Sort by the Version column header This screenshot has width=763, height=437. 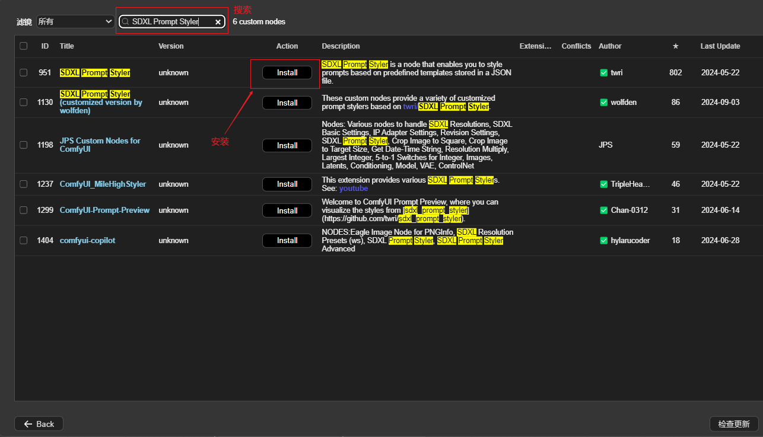(x=171, y=46)
